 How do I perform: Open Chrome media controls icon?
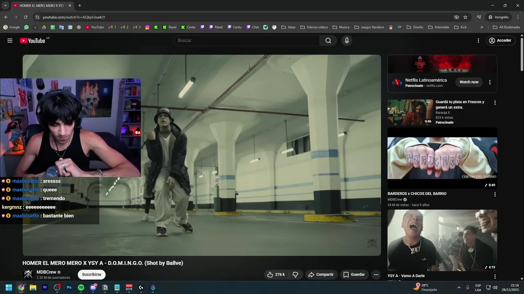479,17
